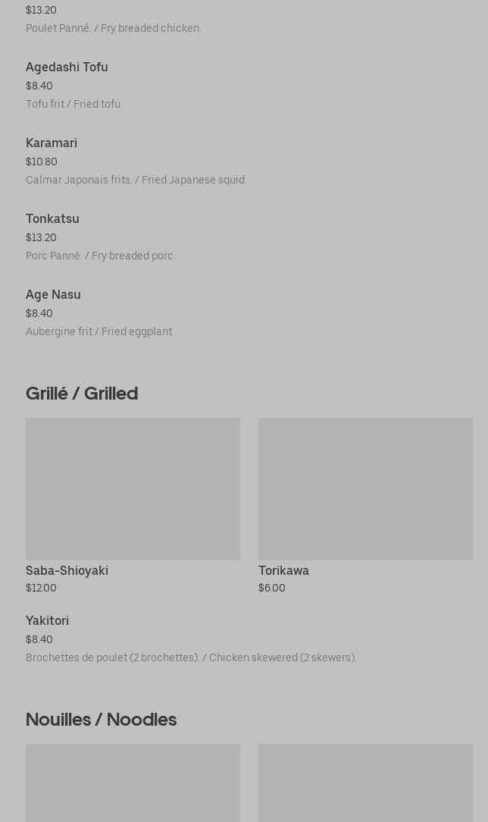Open the Agedashi Tofu menu item

coord(67,67)
